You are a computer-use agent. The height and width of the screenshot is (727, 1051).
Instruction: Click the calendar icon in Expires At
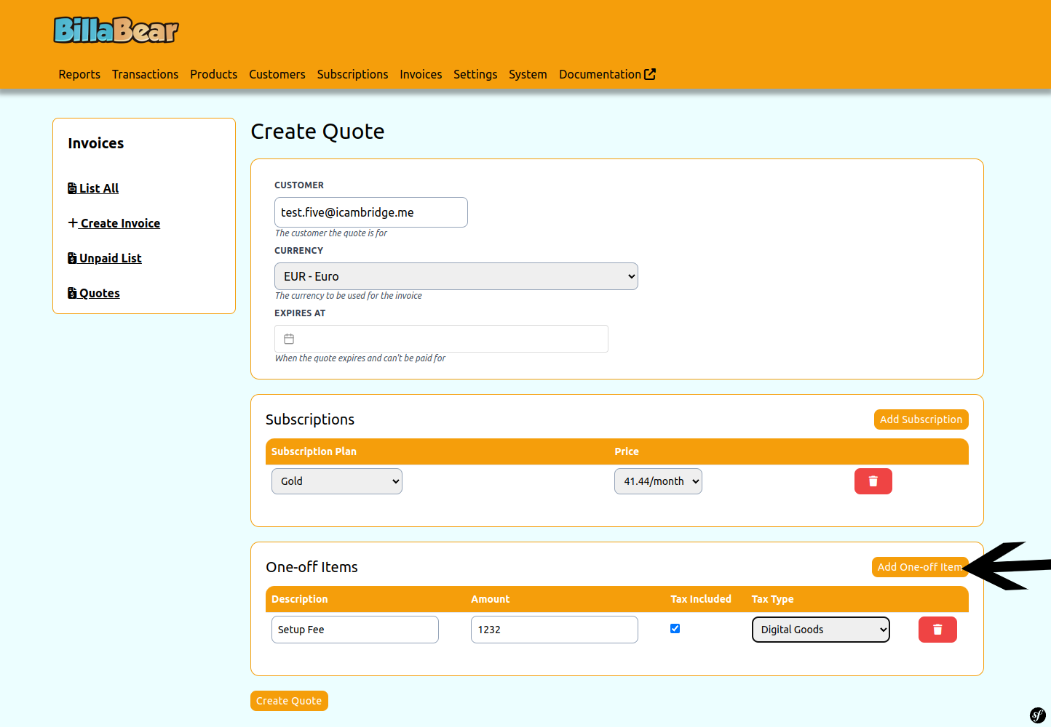click(289, 339)
